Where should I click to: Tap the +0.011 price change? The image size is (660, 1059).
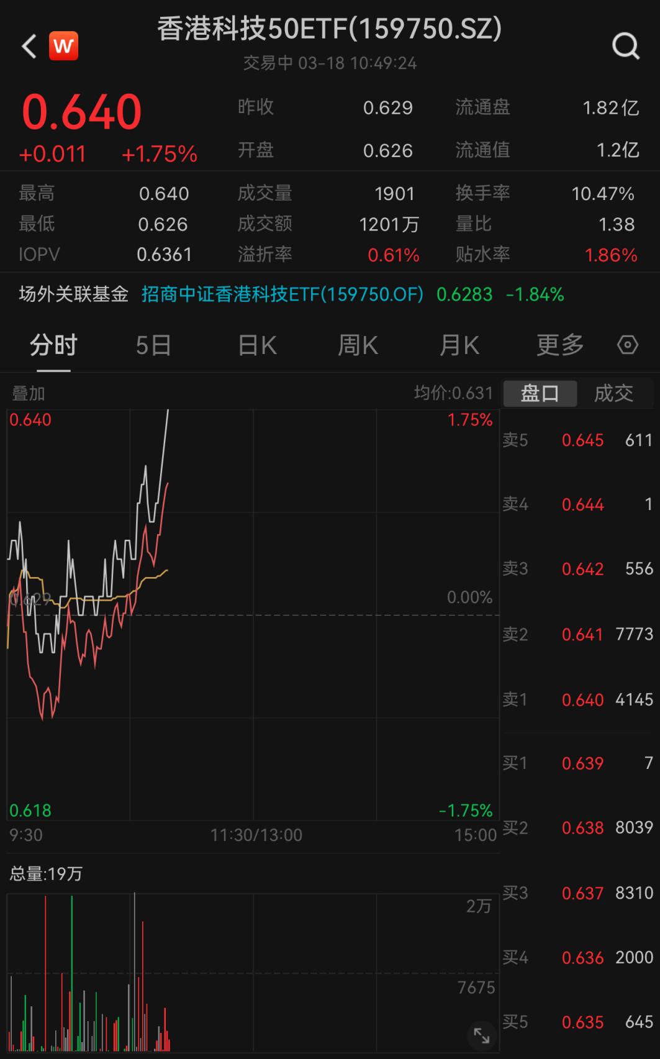(52, 154)
